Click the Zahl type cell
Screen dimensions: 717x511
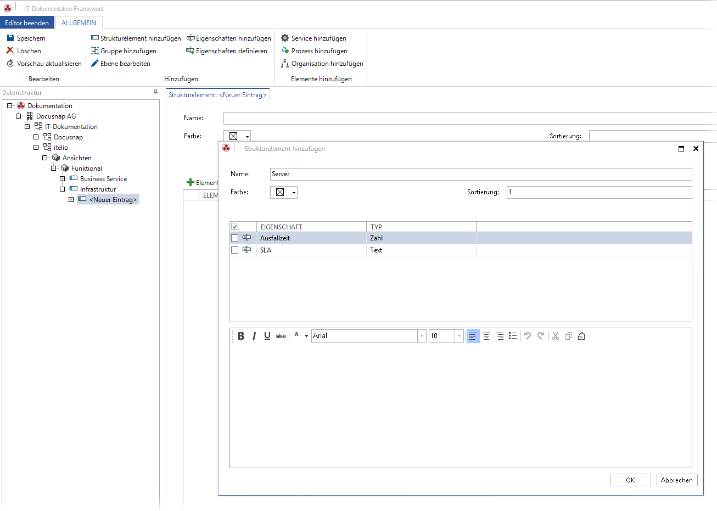tap(421, 238)
